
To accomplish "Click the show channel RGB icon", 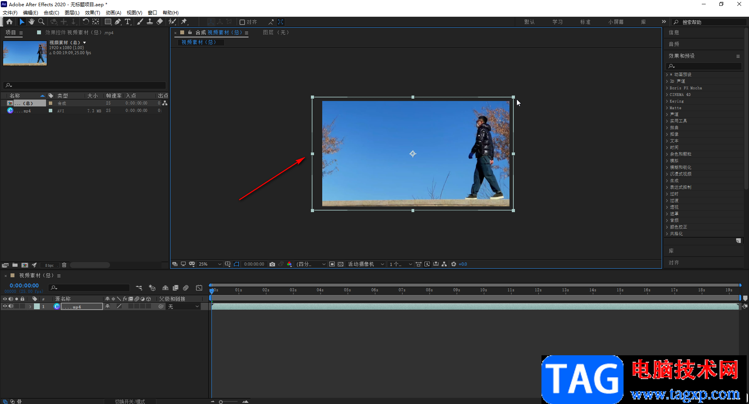I will click(289, 264).
